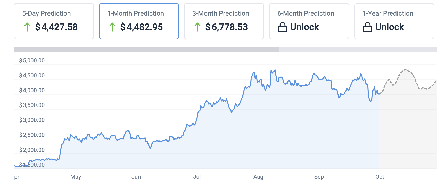Click the light scrollbar track on right
445x195 pixels.
[358, 50]
